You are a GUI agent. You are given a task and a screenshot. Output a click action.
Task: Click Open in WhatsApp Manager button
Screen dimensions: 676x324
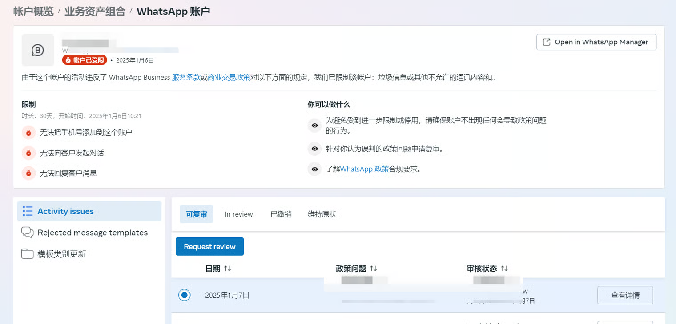coord(596,42)
